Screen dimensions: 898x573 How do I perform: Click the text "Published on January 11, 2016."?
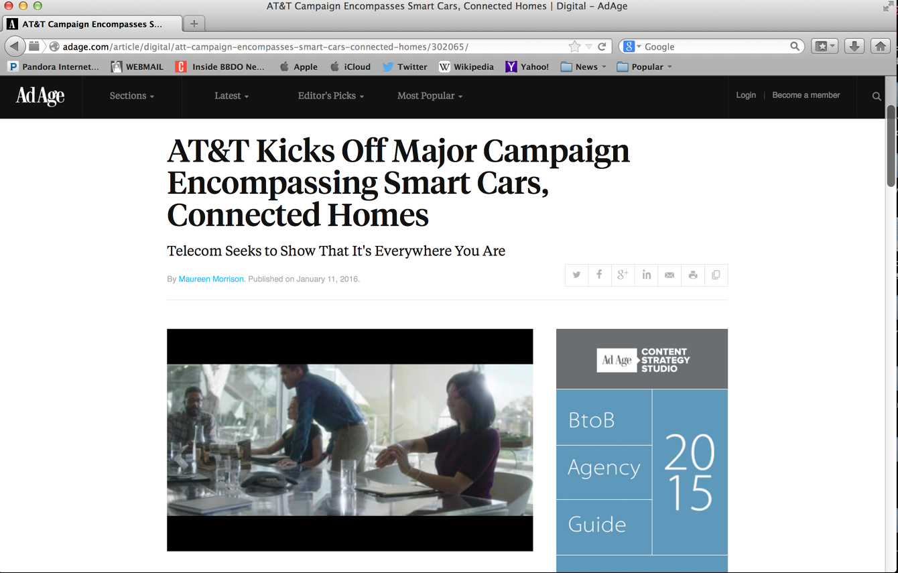click(x=304, y=279)
